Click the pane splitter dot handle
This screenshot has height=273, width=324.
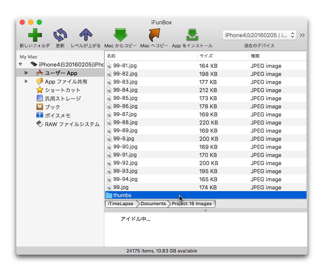pos(206,211)
